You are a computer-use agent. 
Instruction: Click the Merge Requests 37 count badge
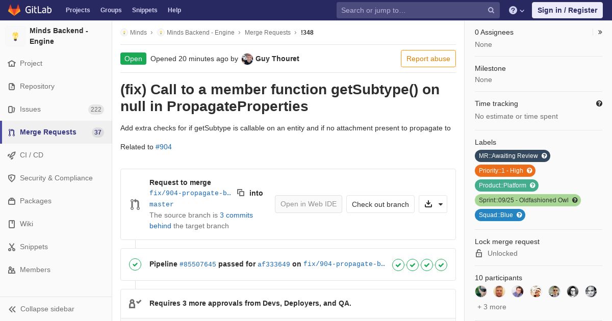98,132
